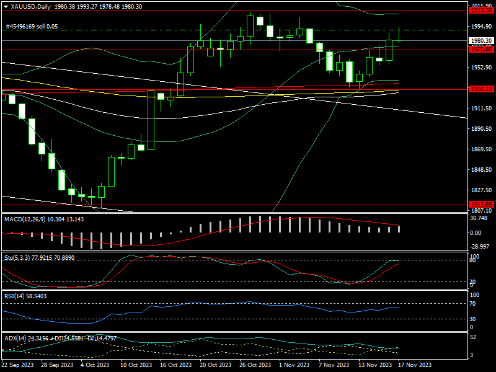Click the 10 Oct 2023 date marker
496x372 pixels.
coord(135,366)
